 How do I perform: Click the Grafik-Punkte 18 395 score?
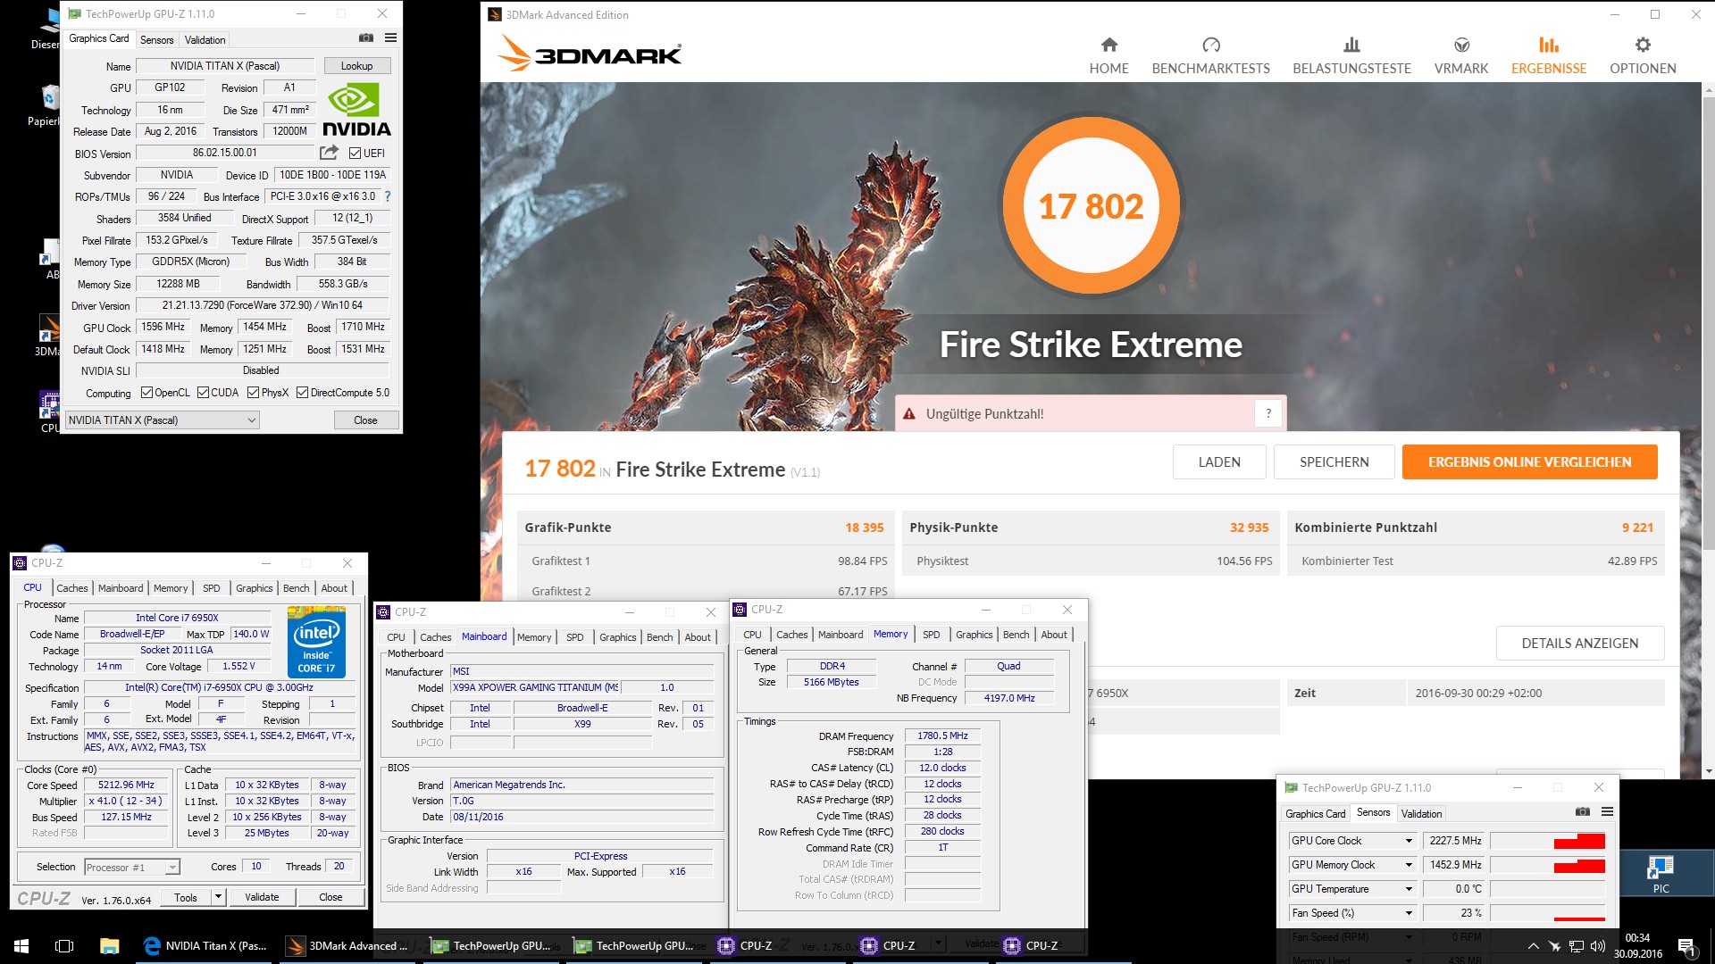pos(864,528)
